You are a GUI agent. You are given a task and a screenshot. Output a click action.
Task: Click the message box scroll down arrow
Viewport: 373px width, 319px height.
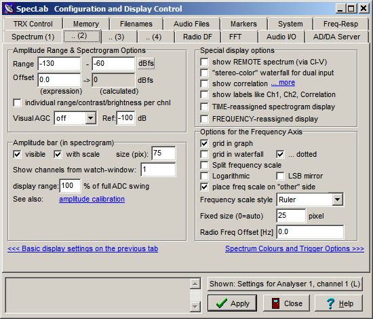195,306
